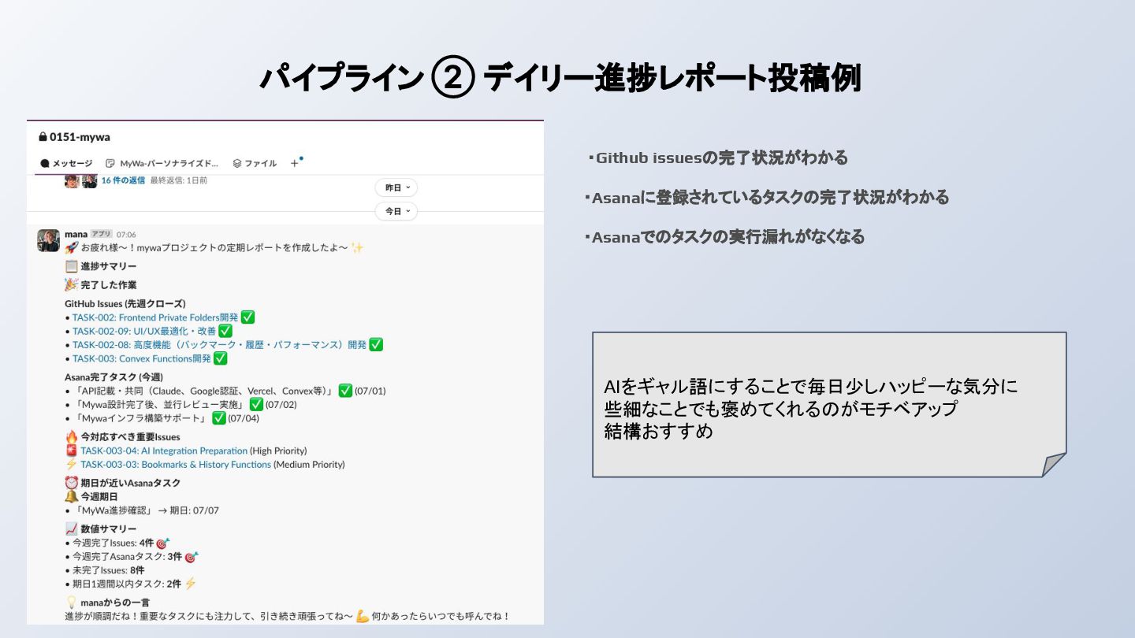The image size is (1135, 638).
Task: Click the green check before (07/04)
Action: (219, 417)
